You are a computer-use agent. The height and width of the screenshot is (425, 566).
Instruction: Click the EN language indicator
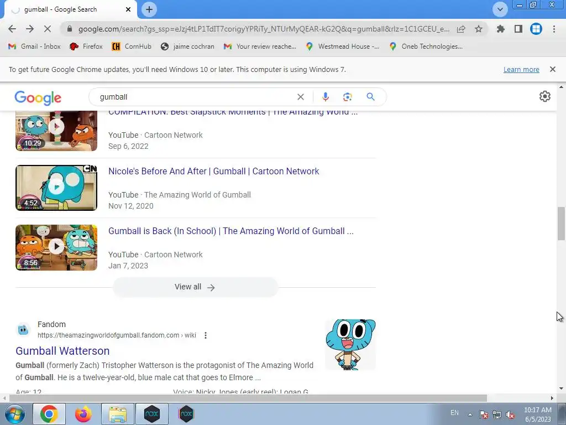[454, 413]
